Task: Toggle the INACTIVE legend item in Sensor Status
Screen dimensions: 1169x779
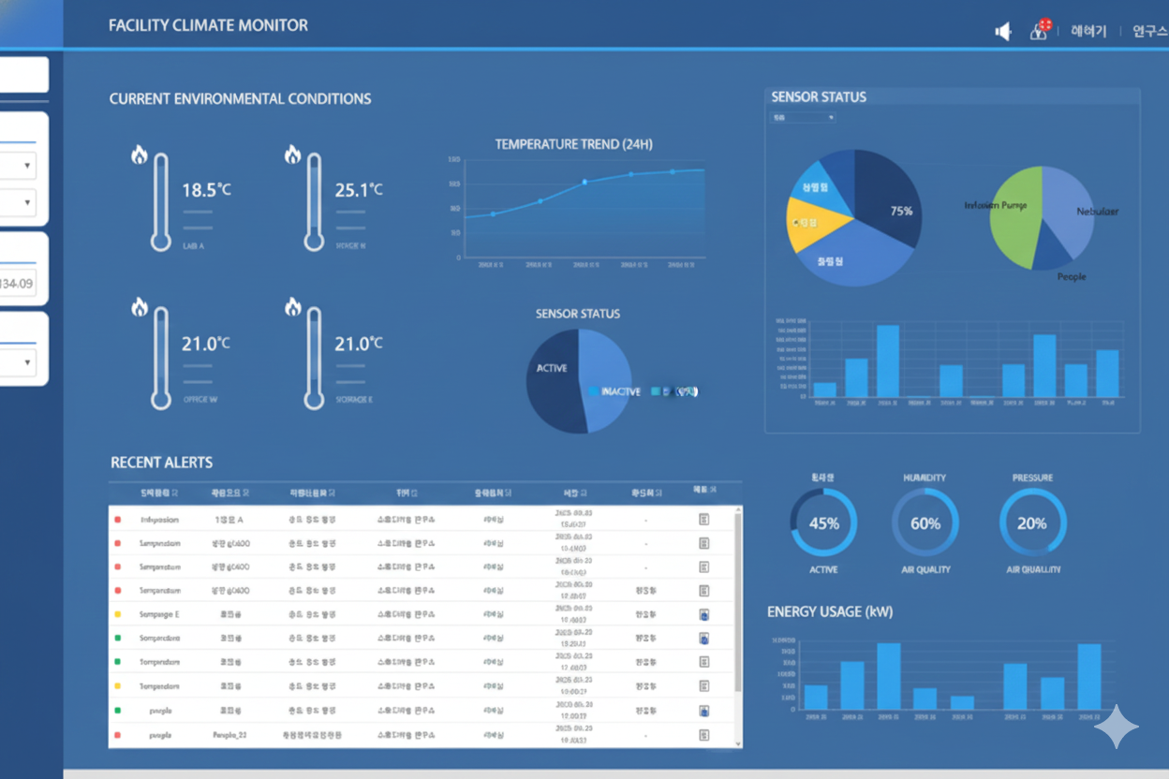Action: coord(614,391)
